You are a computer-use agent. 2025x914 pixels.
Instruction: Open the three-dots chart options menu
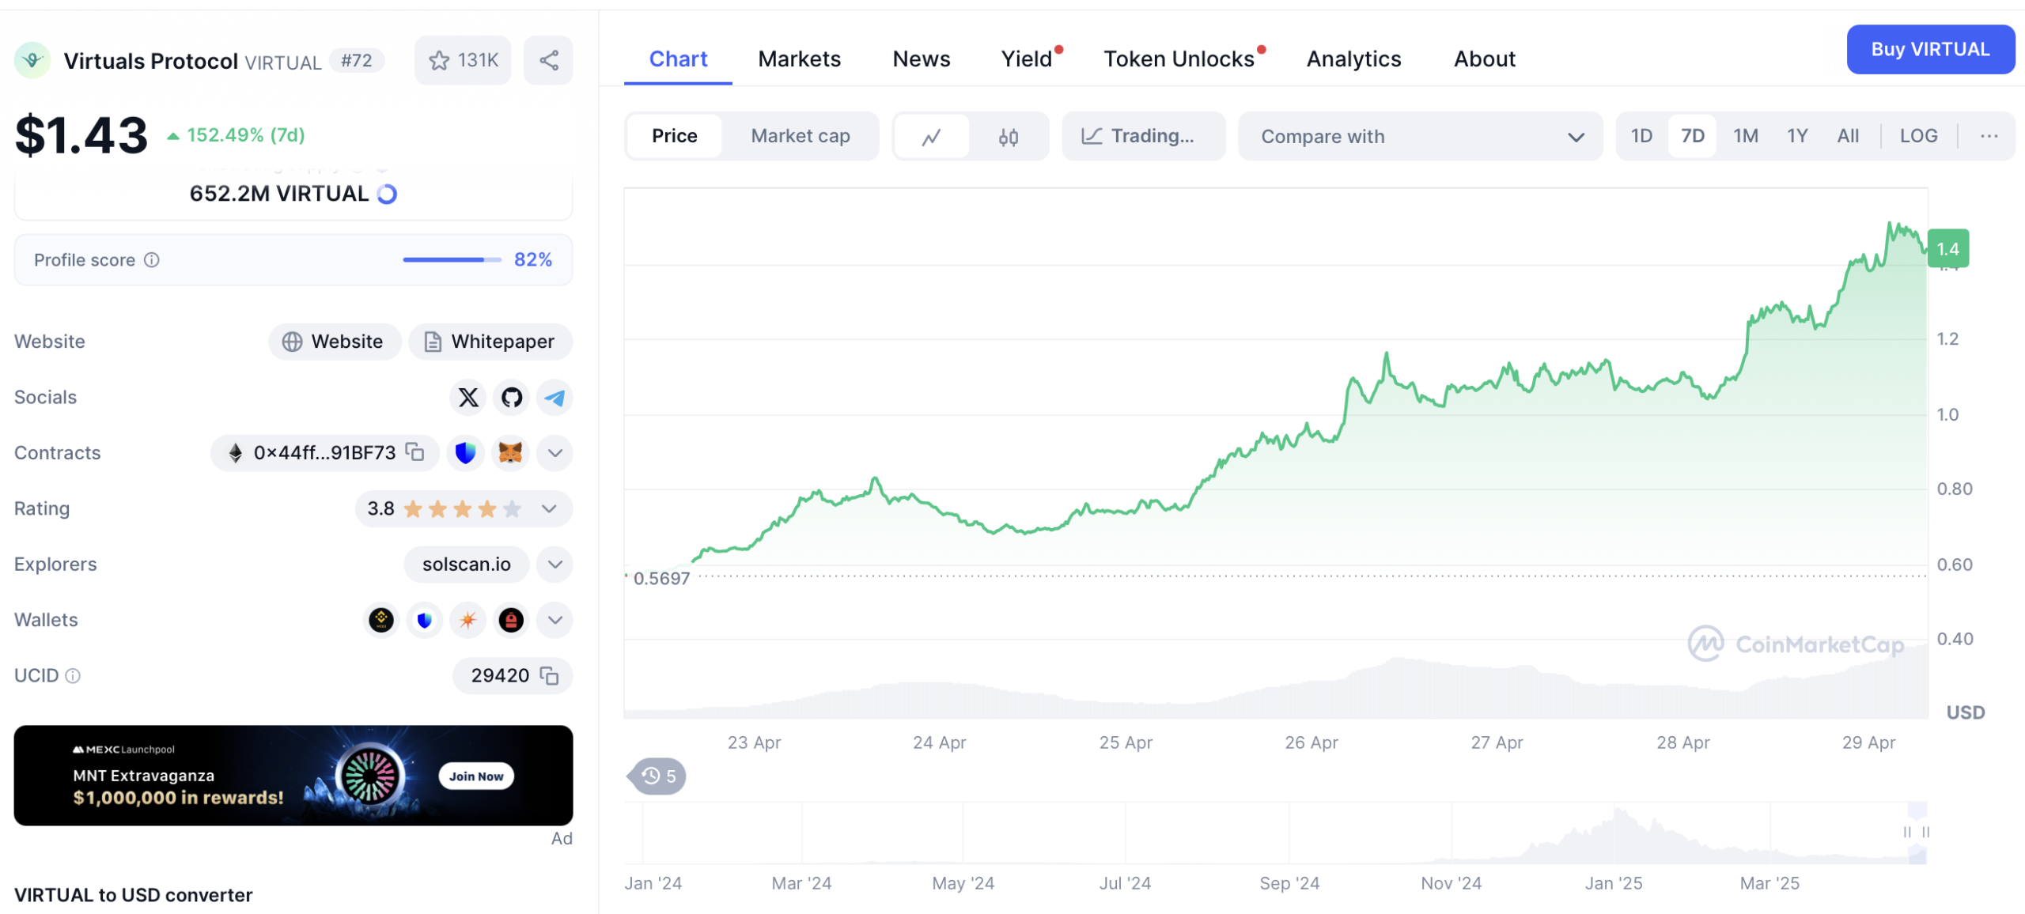(x=1989, y=136)
